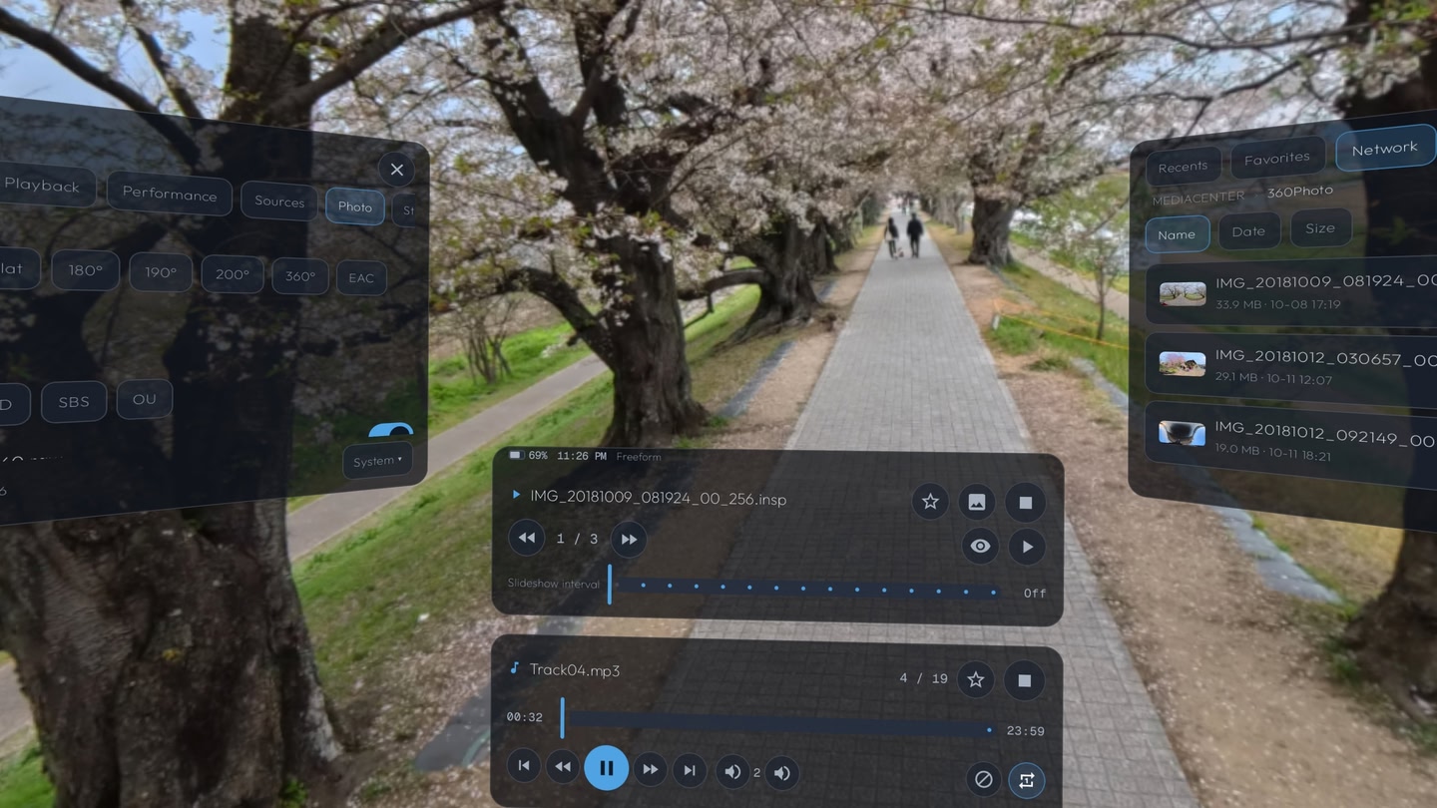
Task: Fast forward the audio track
Action: 650,769
